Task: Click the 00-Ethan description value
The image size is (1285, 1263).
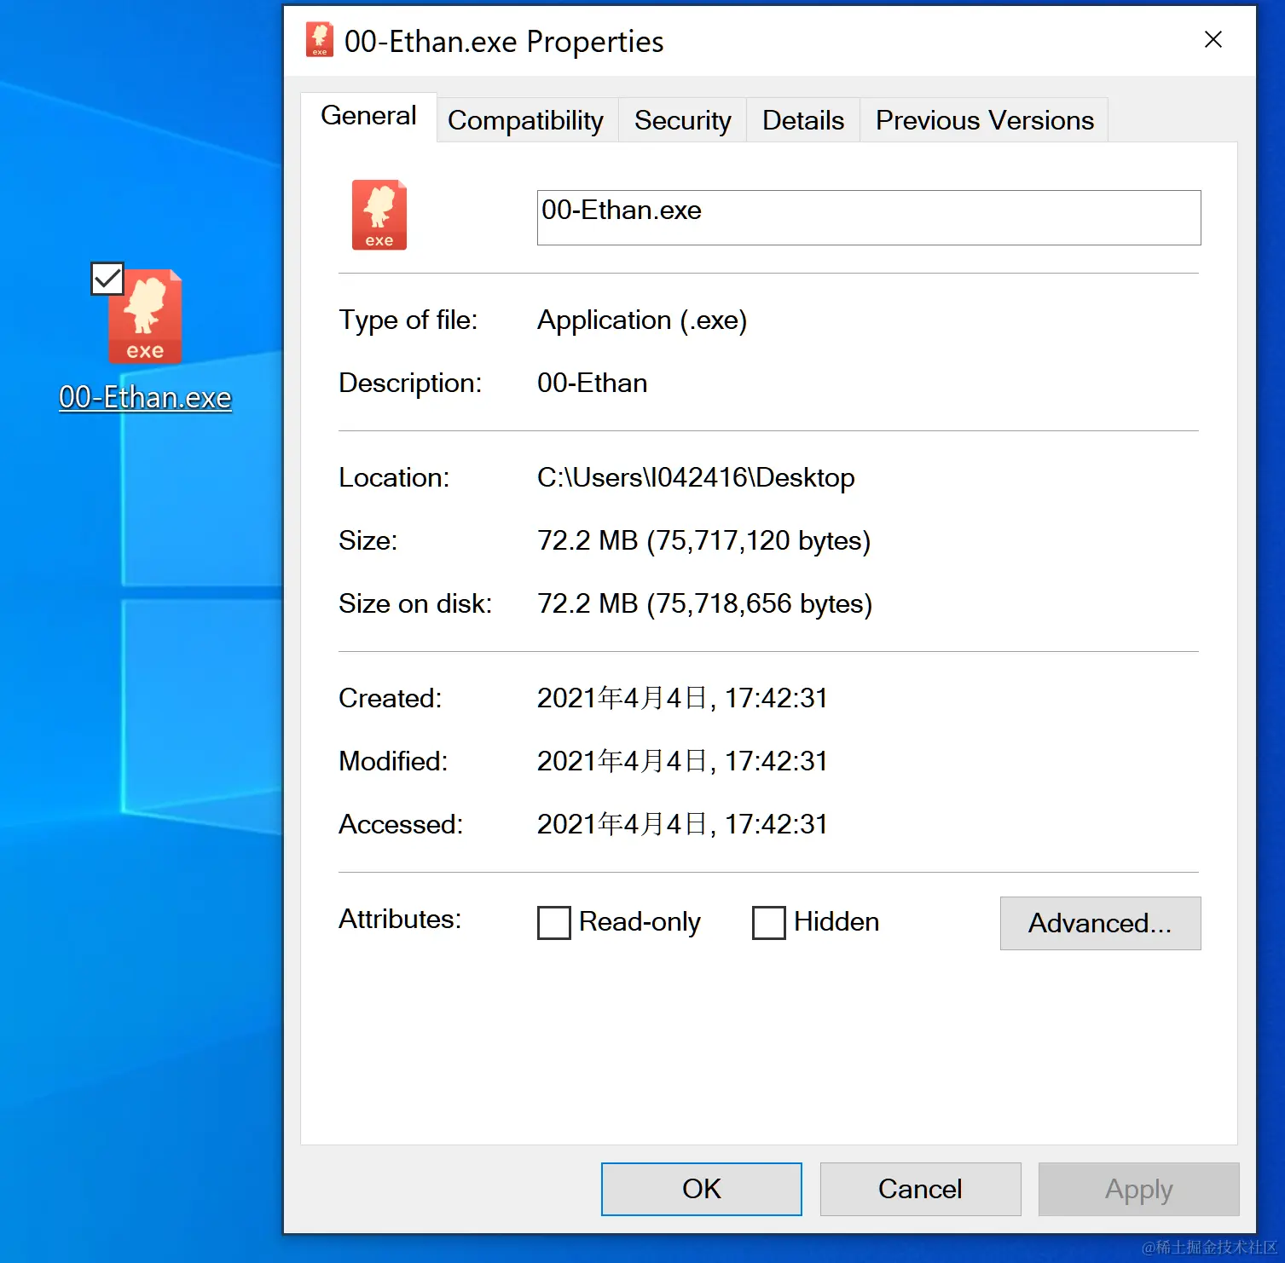Action: coord(593,383)
